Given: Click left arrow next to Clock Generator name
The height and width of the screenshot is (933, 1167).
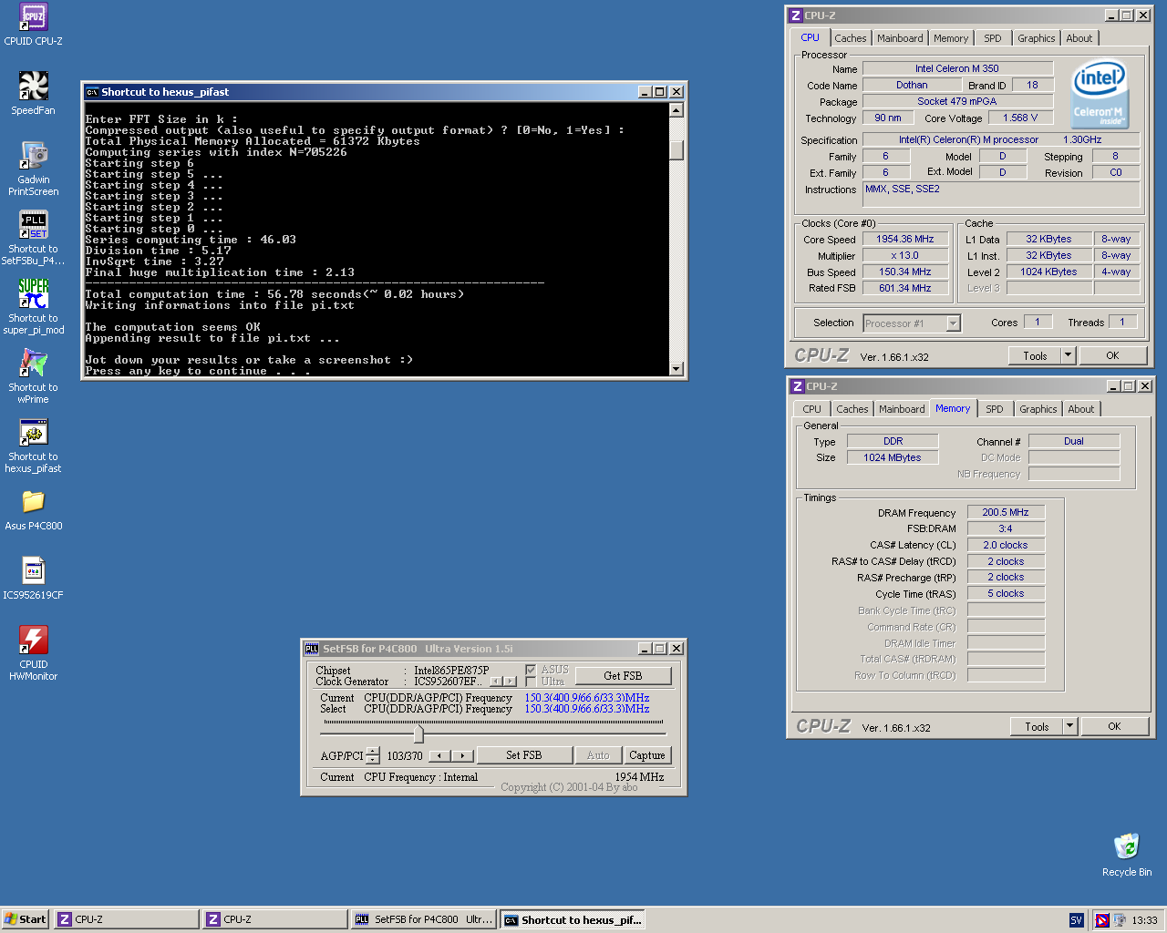Looking at the screenshot, I should [496, 682].
